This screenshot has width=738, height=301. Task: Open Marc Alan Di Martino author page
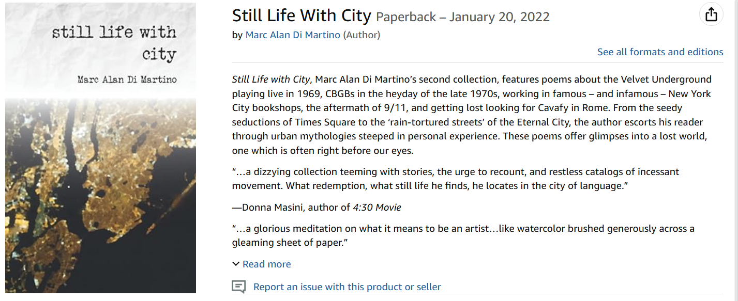(x=293, y=35)
